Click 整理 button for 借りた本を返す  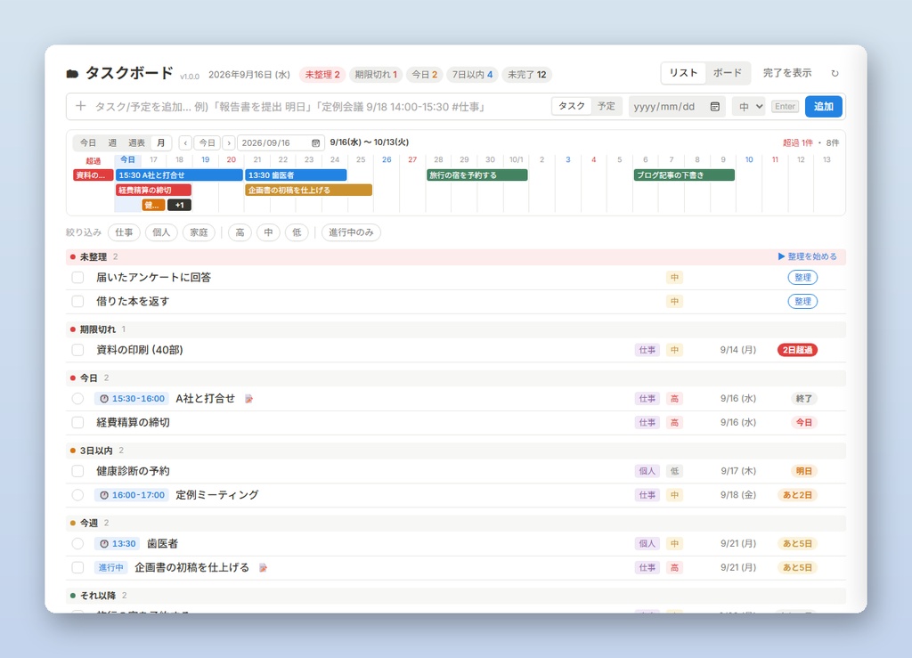click(802, 302)
